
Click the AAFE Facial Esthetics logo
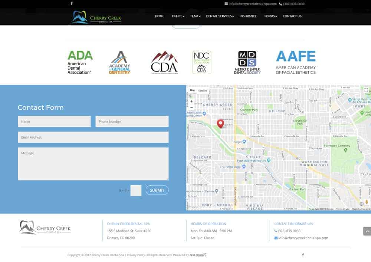[296, 62]
